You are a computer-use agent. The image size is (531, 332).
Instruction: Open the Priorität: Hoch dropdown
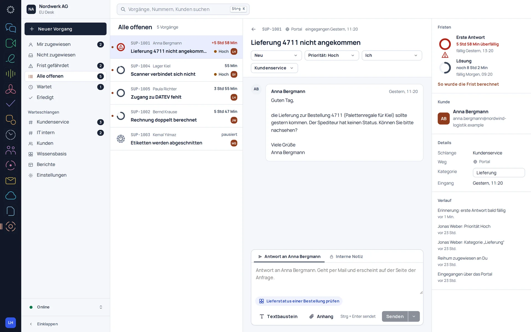332,55
